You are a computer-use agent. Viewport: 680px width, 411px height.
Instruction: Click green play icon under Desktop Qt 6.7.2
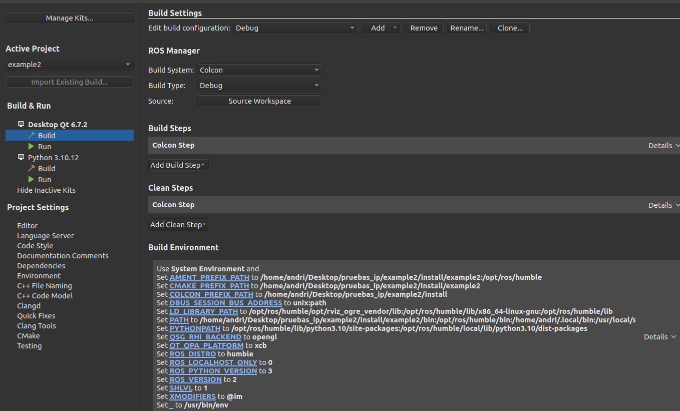coord(31,147)
